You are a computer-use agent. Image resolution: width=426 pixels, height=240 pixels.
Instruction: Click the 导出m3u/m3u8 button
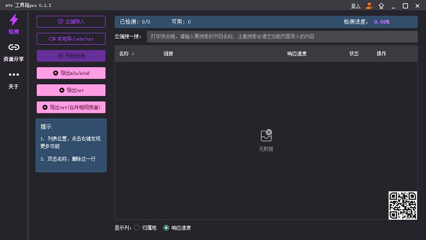click(71, 73)
